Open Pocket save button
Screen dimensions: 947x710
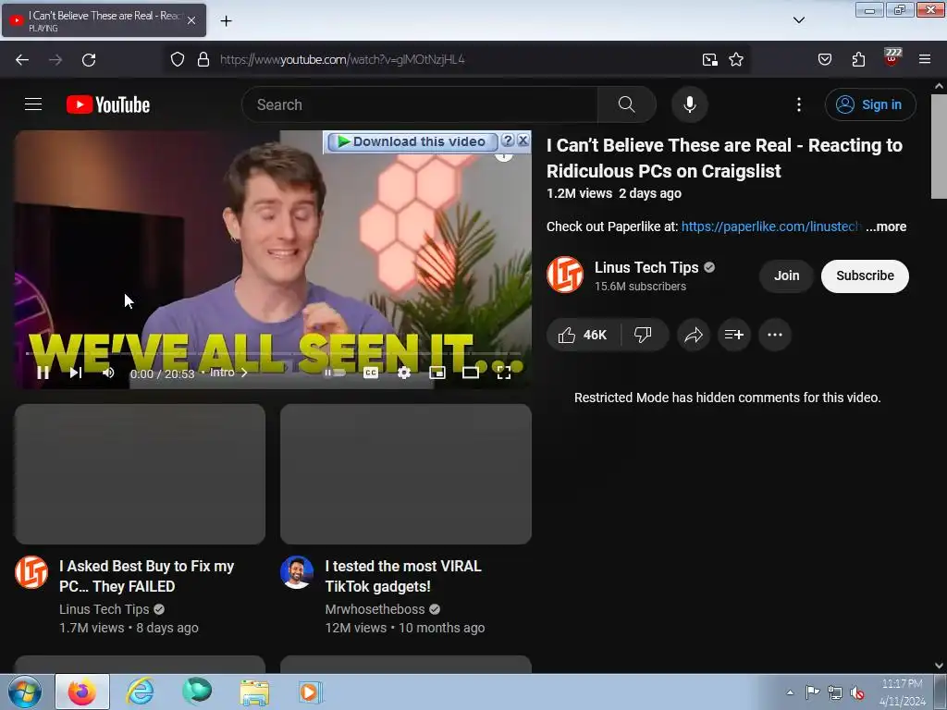(x=824, y=59)
